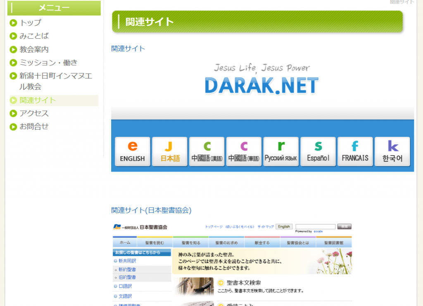Click the DARAK.NET logo banner

pyautogui.click(x=261, y=80)
